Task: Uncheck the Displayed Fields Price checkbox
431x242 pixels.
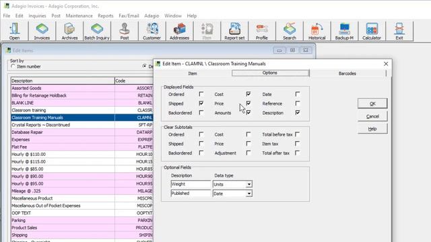Action: coord(248,104)
